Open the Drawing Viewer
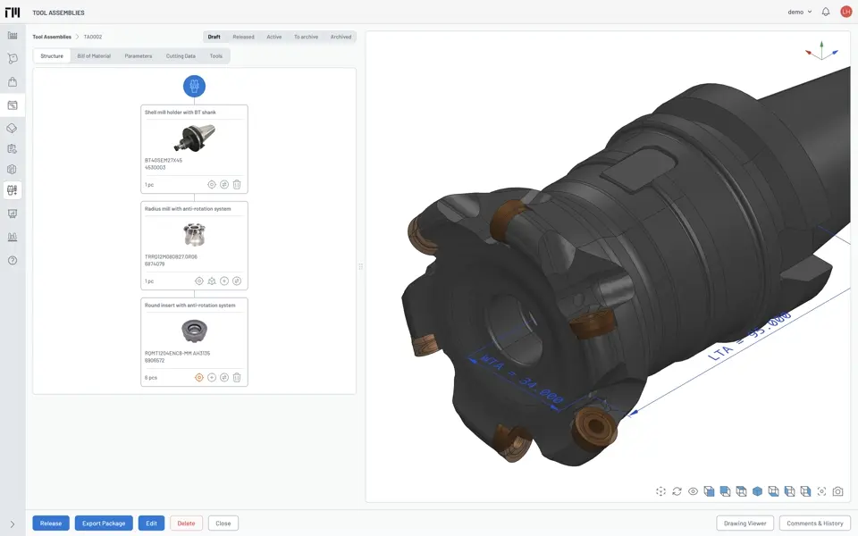 click(744, 523)
